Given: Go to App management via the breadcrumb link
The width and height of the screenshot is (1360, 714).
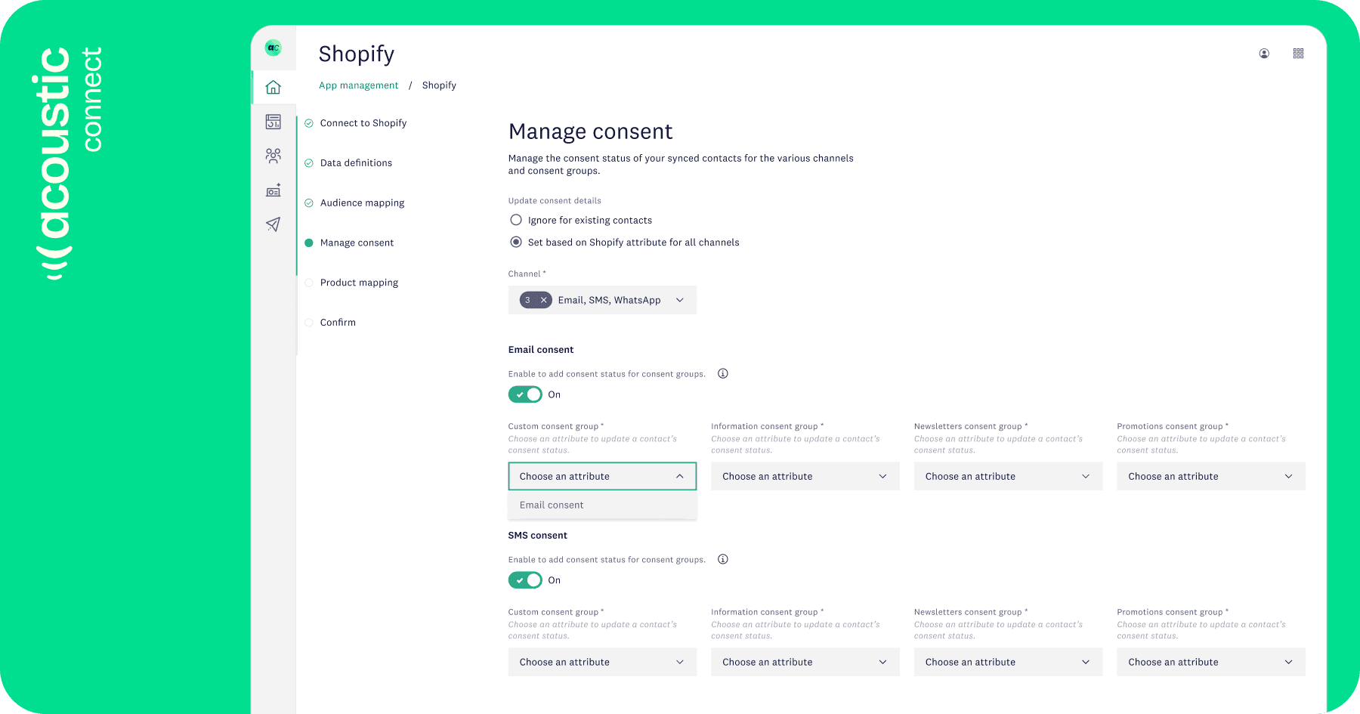Looking at the screenshot, I should [x=358, y=85].
